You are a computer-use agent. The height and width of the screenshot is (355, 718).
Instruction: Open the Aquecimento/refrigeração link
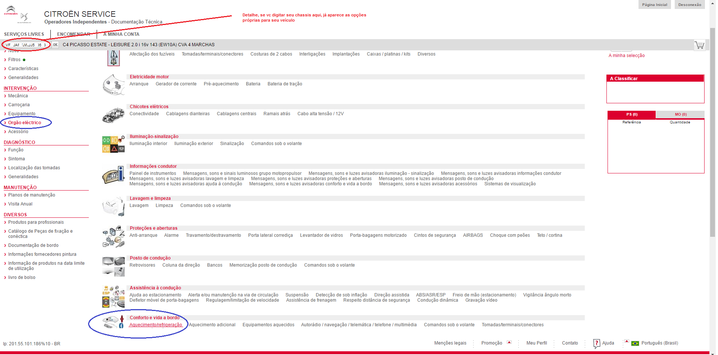pos(156,325)
